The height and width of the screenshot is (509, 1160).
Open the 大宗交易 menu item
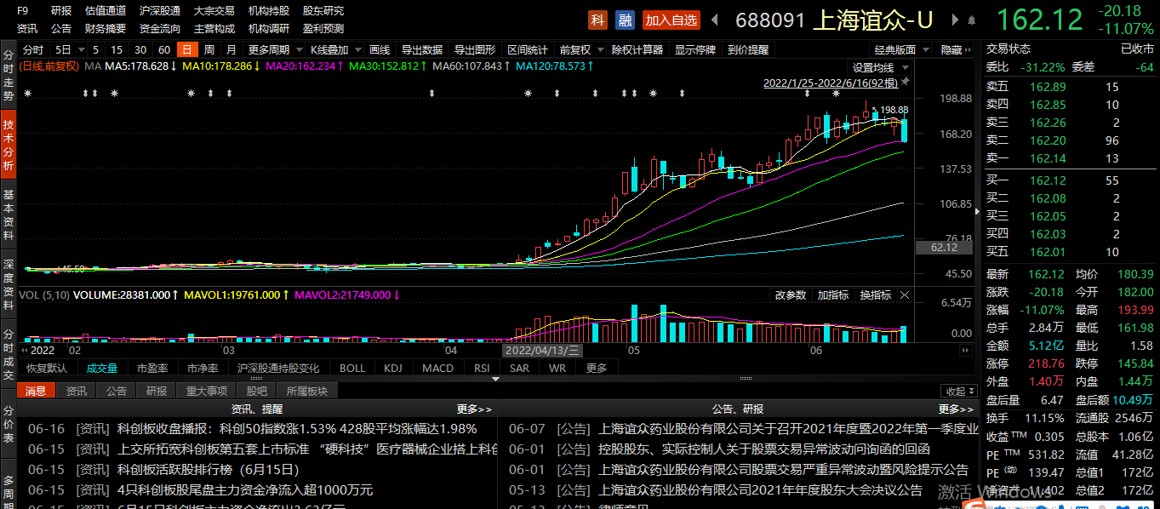click(214, 11)
